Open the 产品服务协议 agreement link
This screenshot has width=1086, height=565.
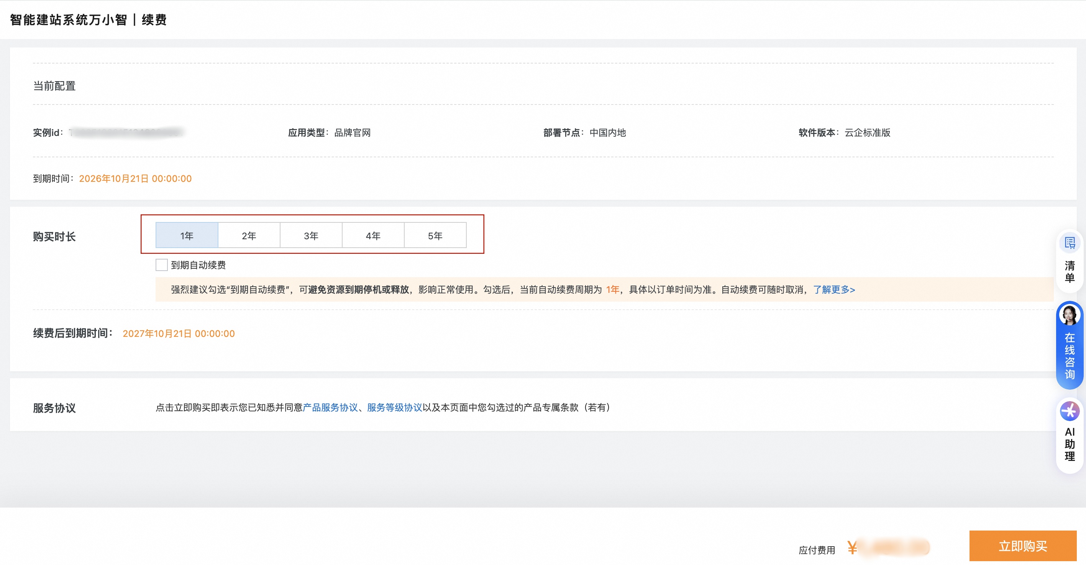[x=331, y=408]
